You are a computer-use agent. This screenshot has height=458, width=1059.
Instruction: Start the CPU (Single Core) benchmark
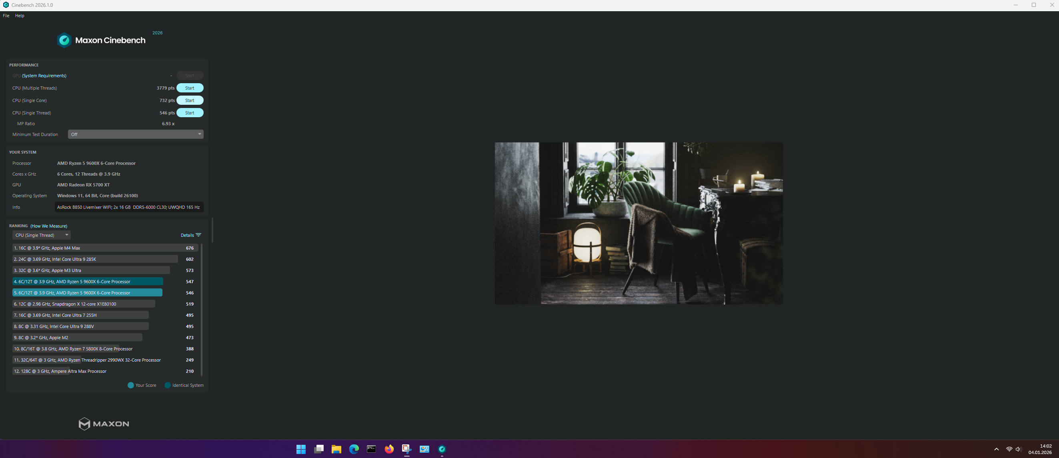190,100
